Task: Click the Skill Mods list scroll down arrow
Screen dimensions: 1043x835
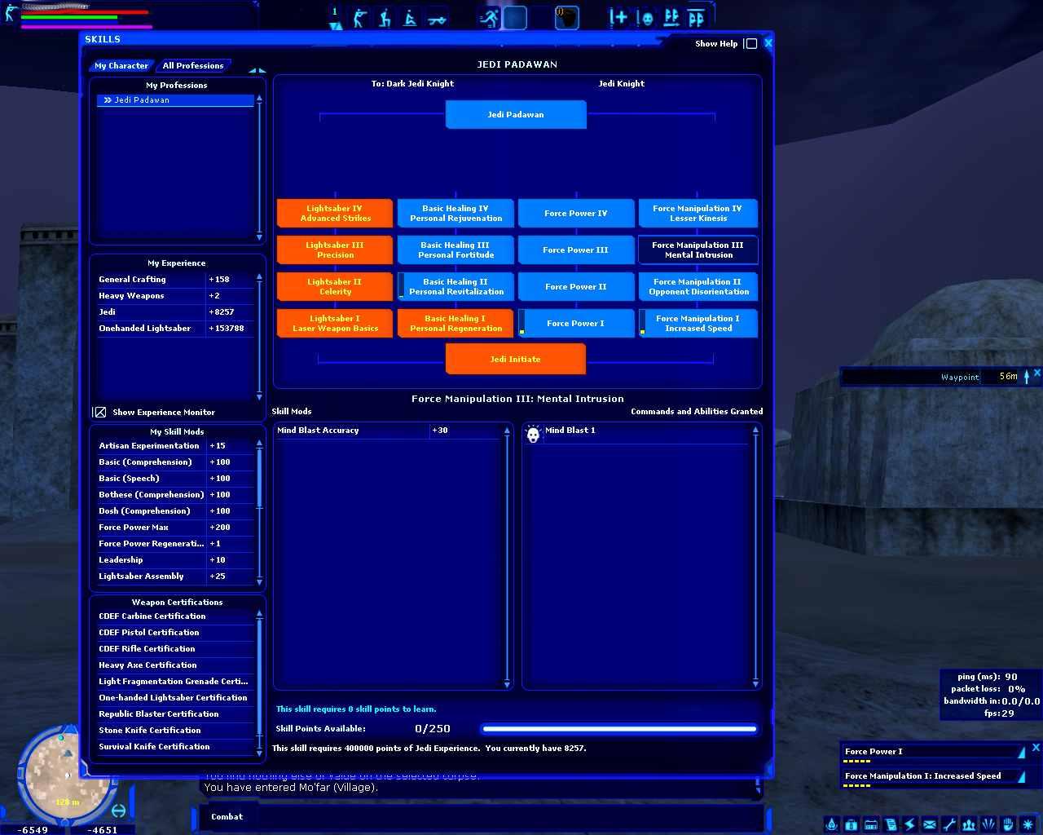Action: [507, 684]
